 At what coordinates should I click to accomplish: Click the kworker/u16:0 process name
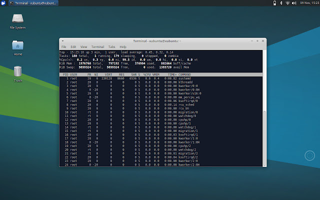coord(190,93)
